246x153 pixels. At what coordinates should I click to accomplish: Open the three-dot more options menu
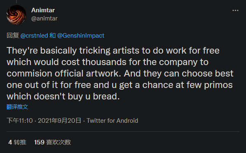click(235, 11)
